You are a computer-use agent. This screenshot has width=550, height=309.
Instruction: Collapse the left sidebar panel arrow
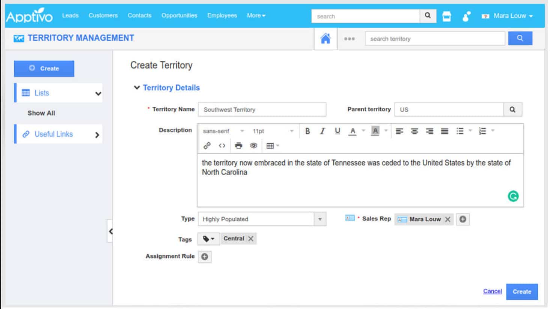click(x=110, y=231)
